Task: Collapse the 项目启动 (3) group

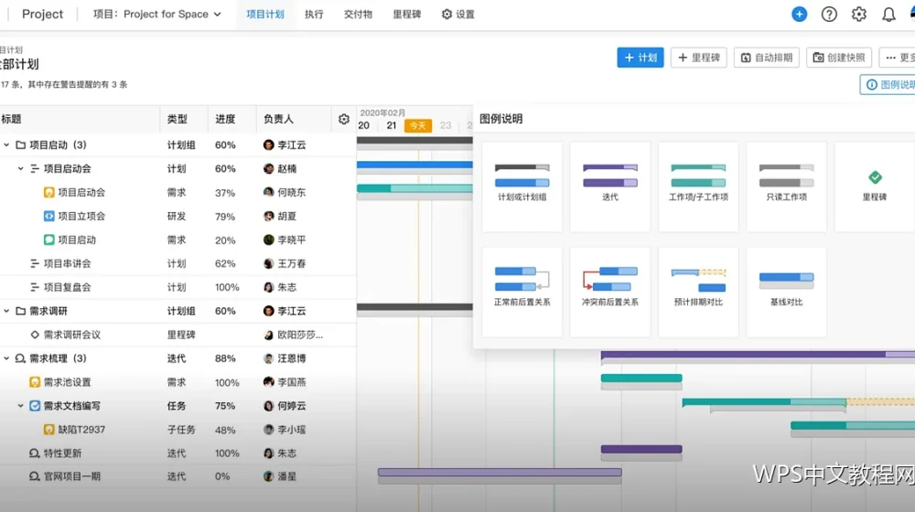Action: click(6, 144)
